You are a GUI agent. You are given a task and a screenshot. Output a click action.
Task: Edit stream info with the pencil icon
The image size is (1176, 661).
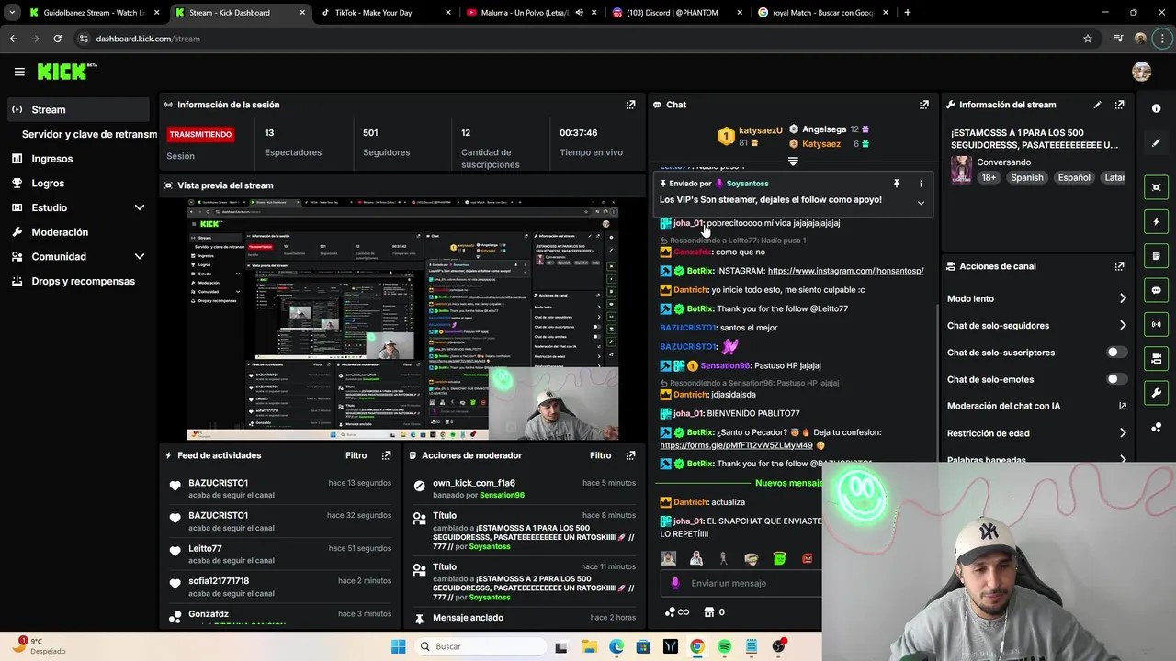pyautogui.click(x=1097, y=105)
